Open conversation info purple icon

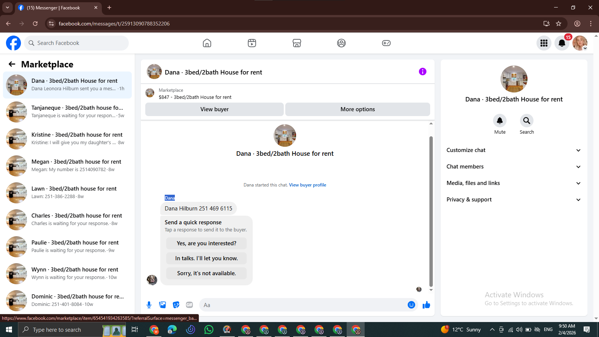[423, 72]
